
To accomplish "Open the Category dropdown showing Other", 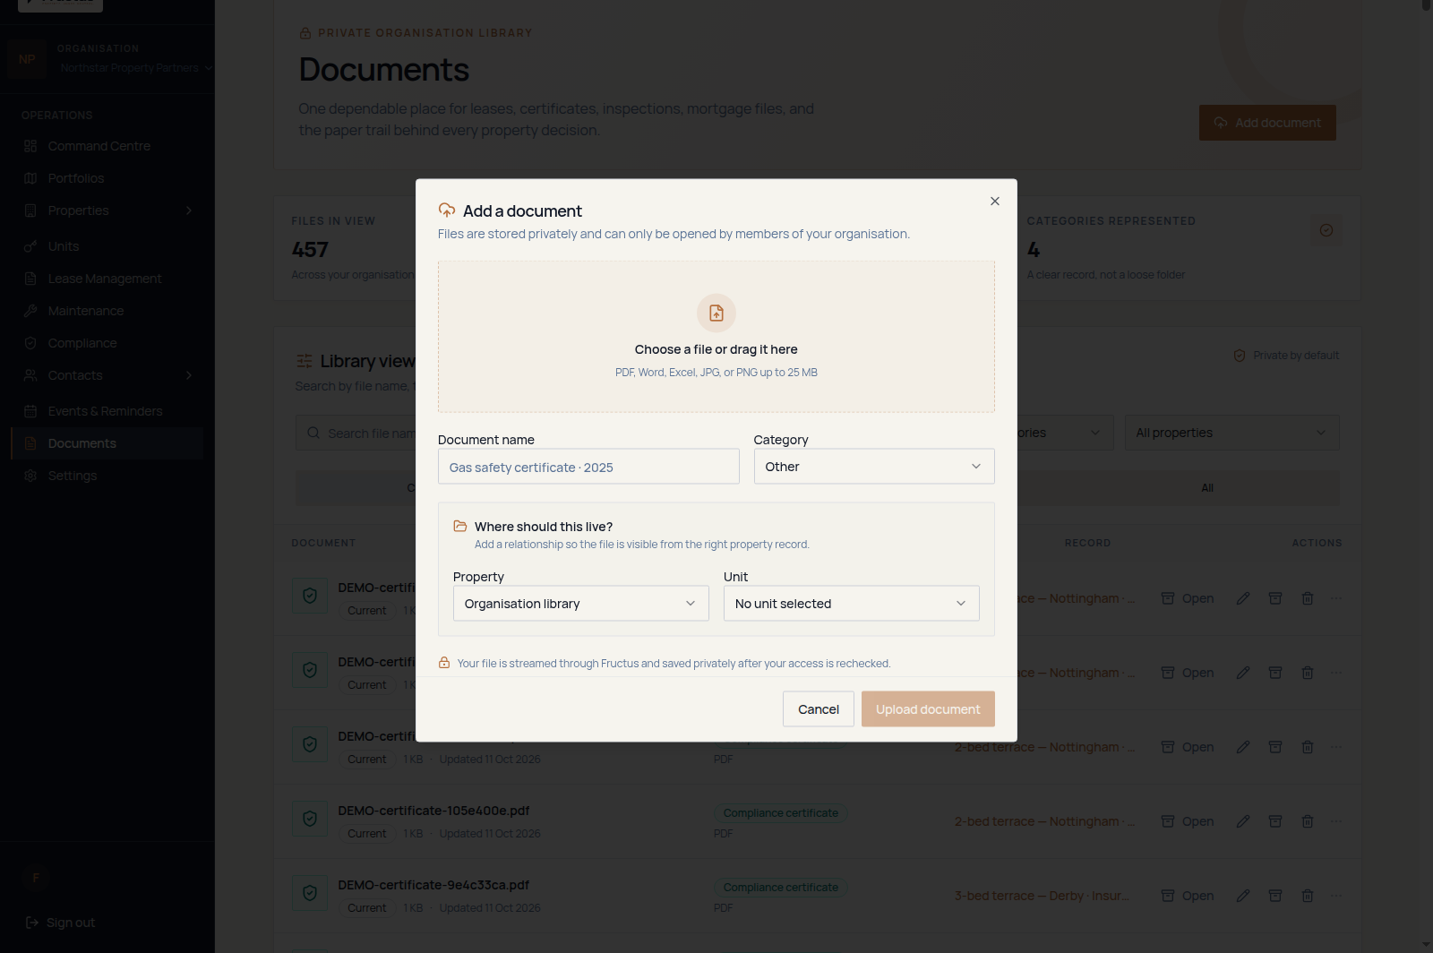I will [x=874, y=467].
